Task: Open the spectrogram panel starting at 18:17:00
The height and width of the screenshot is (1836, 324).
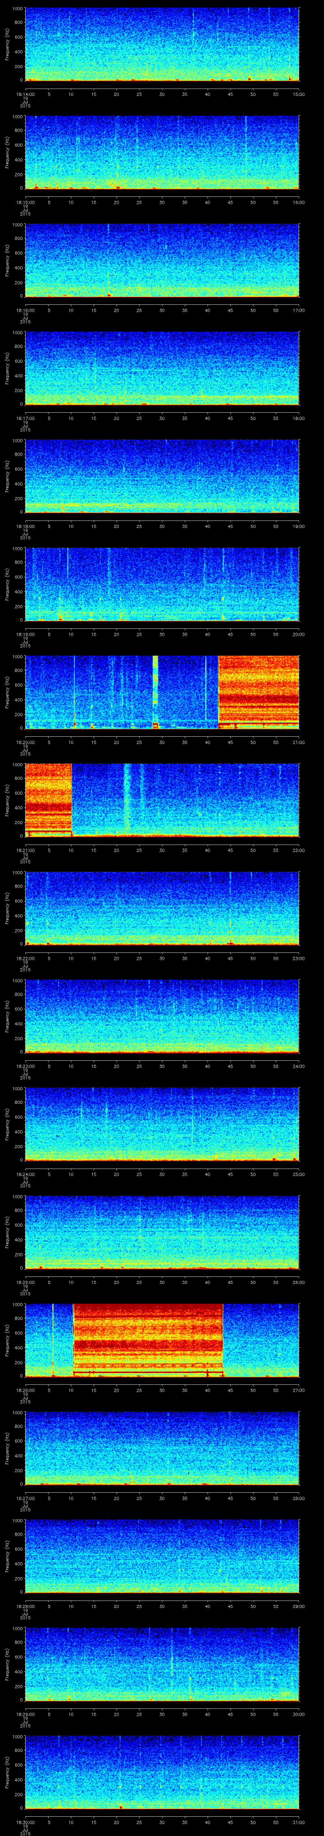Action: 162,368
